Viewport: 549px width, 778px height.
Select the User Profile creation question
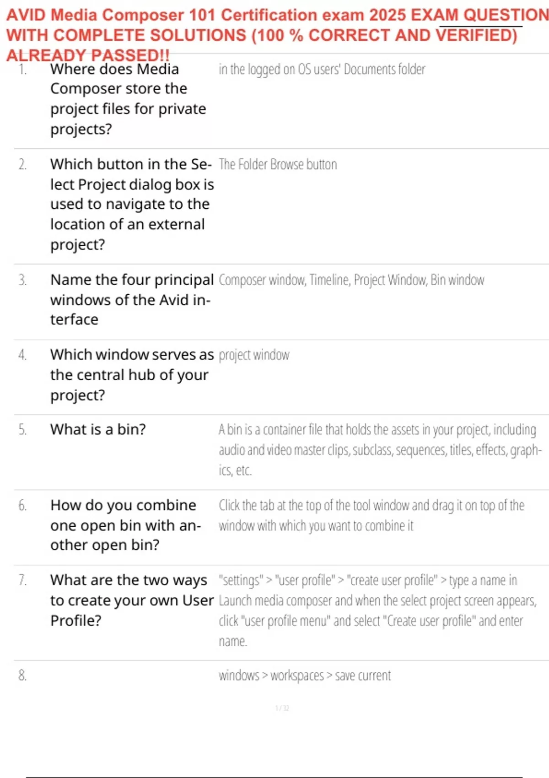pyautogui.click(x=132, y=600)
